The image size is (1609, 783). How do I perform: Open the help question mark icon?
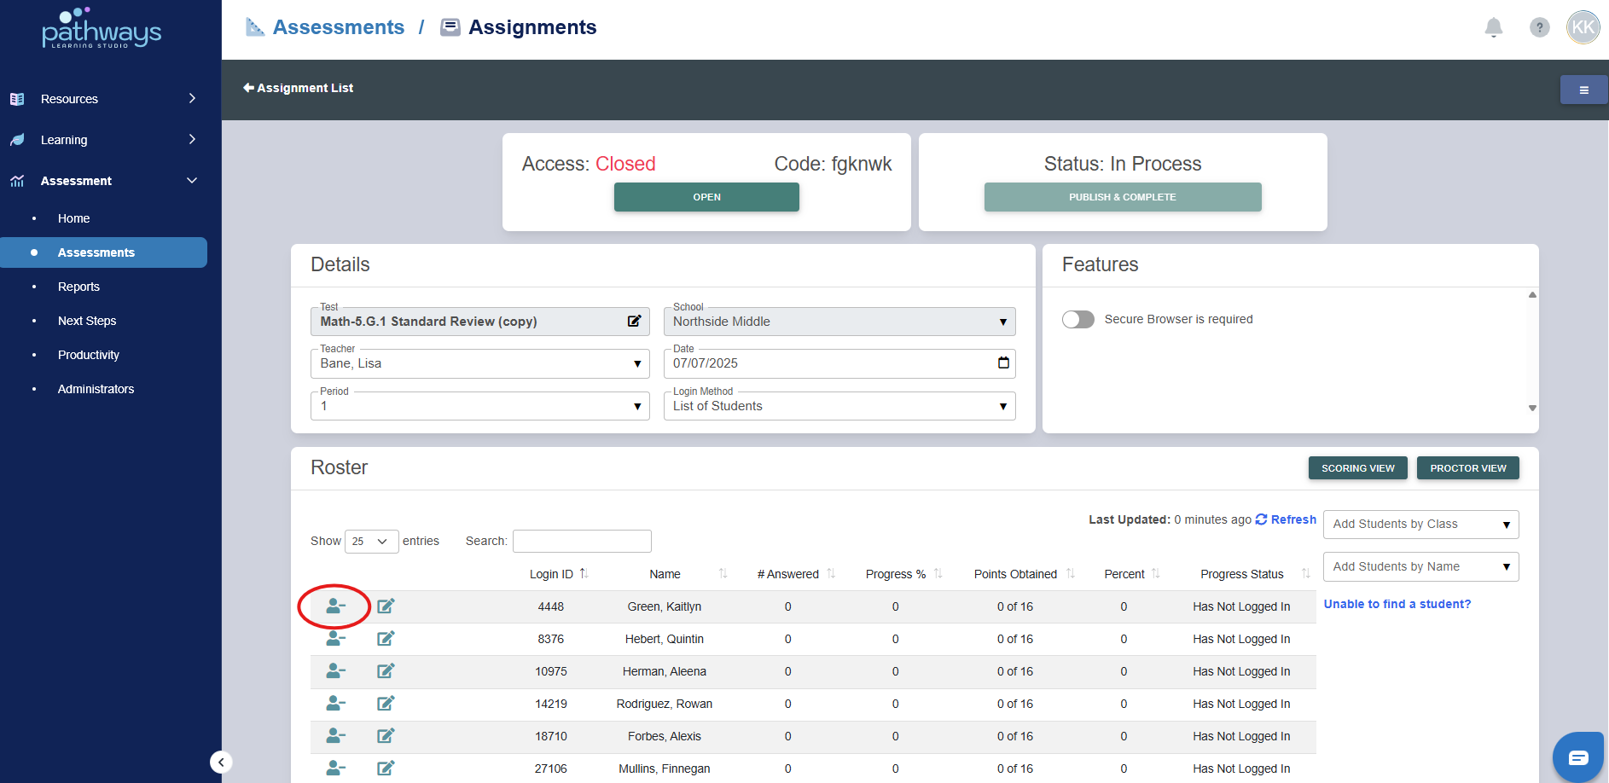pos(1539,28)
